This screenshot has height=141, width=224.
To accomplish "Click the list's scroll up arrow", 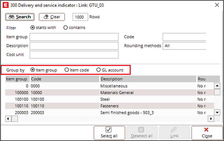I will point(217,86).
